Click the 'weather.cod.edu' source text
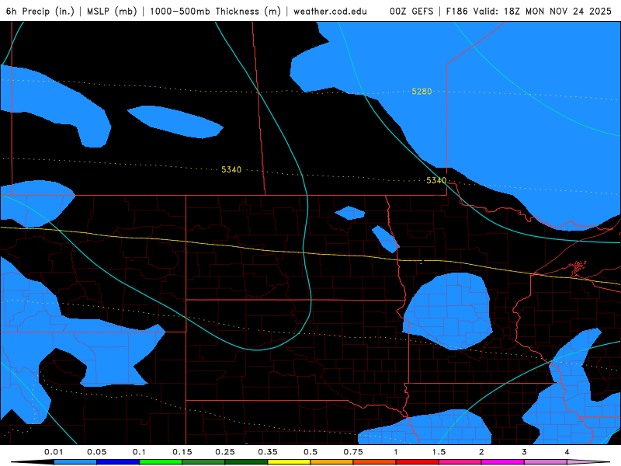The height and width of the screenshot is (466, 621). coord(331,11)
